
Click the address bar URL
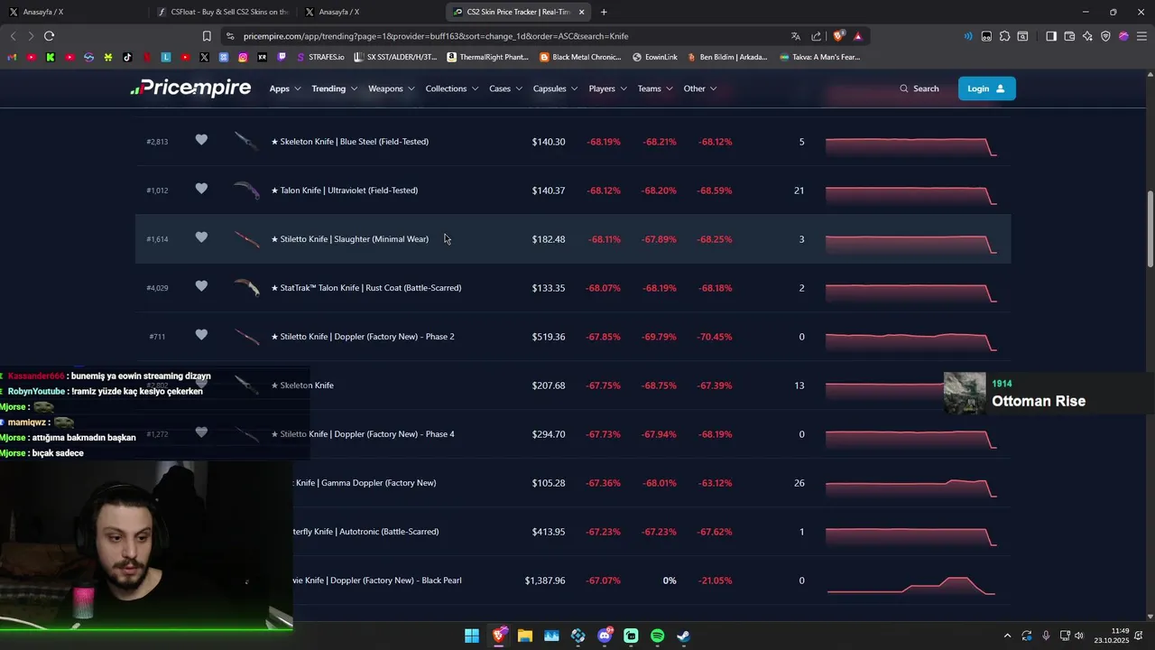point(436,36)
